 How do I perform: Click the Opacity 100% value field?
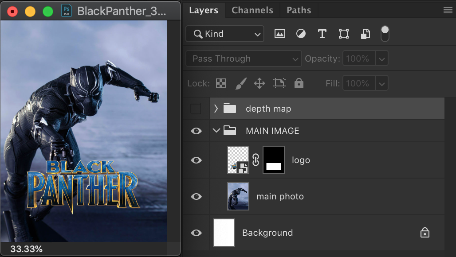359,58
